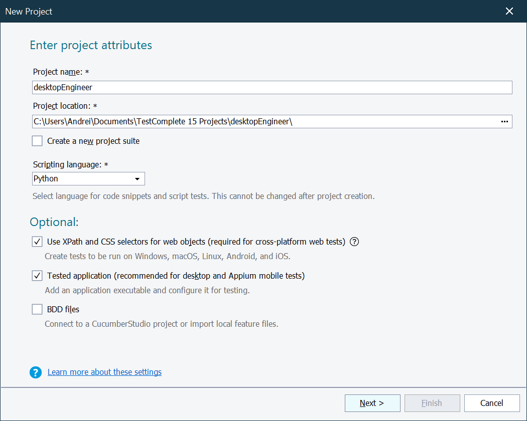Image resolution: width=527 pixels, height=421 pixels.
Task: Click the blue question mark help icon
Action: 36,372
